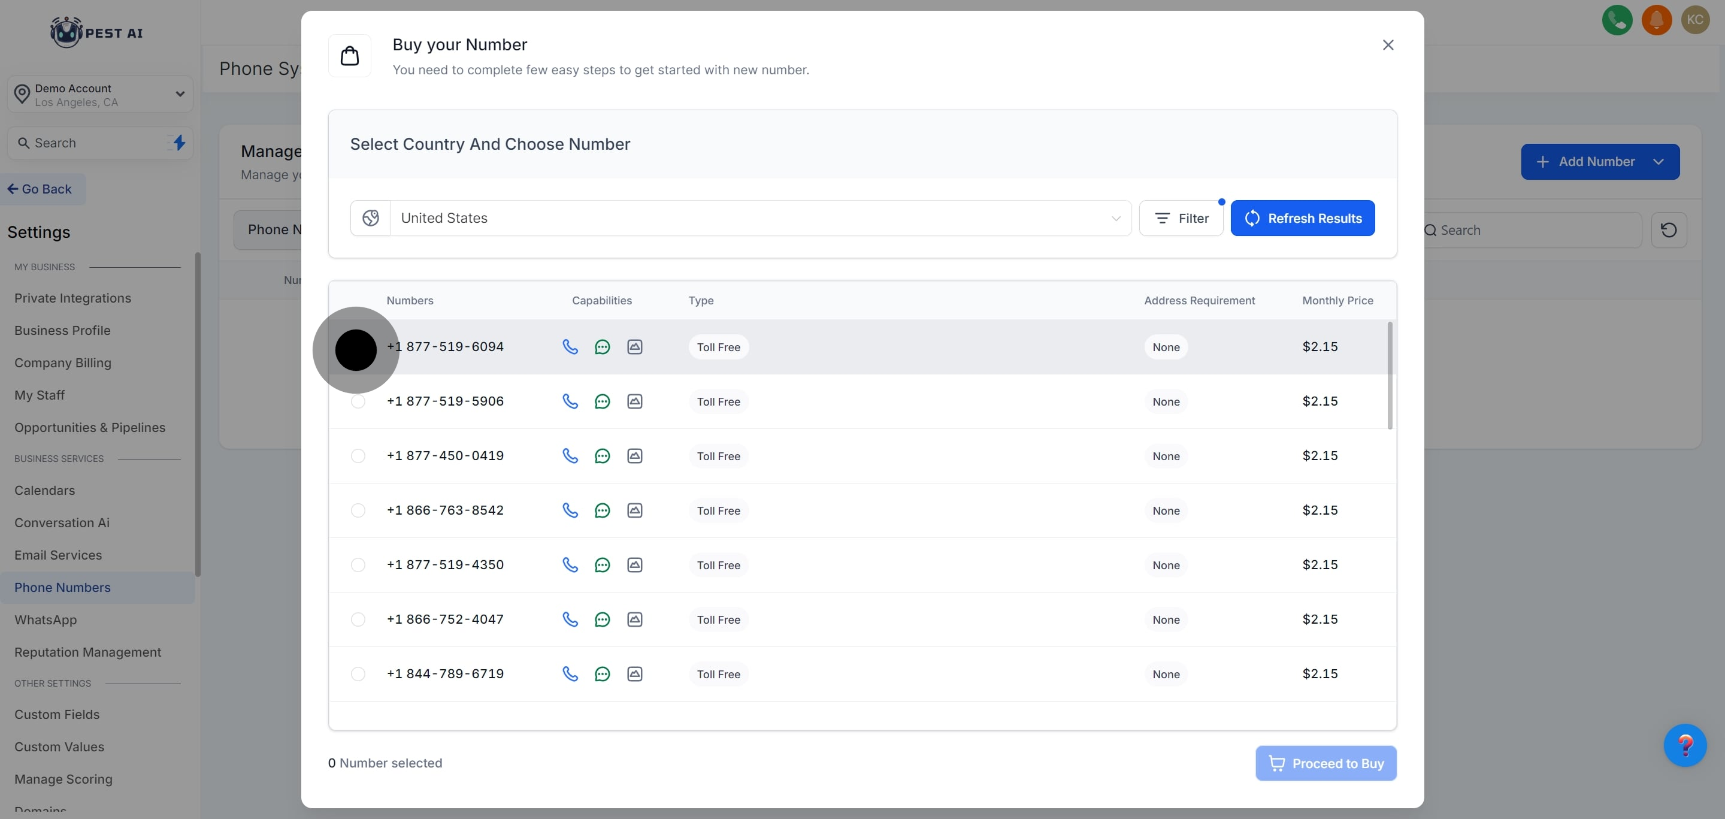The image size is (1725, 819).
Task: Click the Filter button
Action: (x=1181, y=218)
